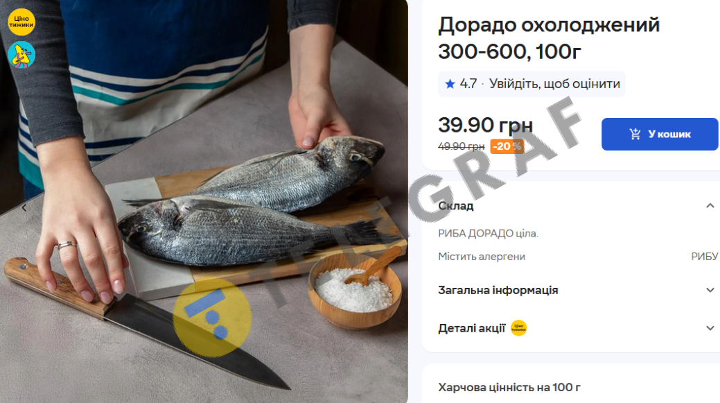Click the orange -20% discount tag
Screen dimensions: 720x403
(x=507, y=146)
